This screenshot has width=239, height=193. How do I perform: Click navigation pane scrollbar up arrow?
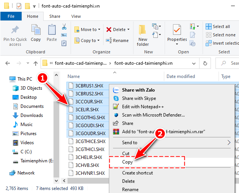pos(56,75)
